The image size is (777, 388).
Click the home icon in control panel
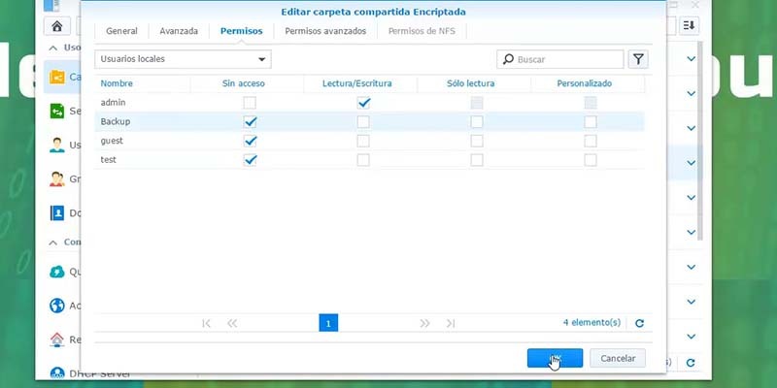(57, 26)
